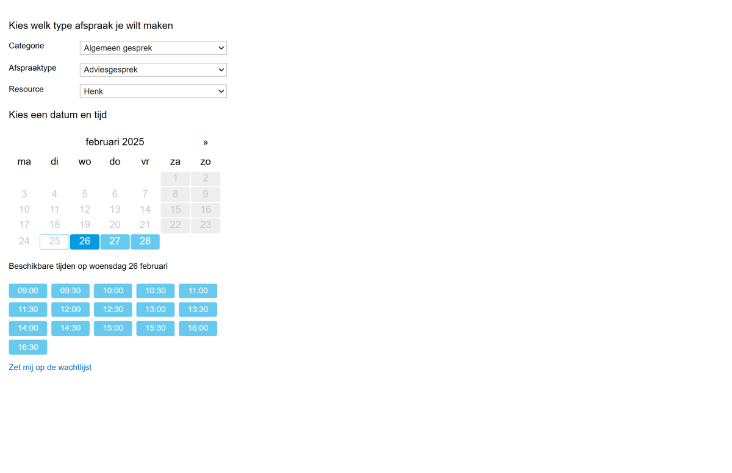Screen dimensions: 732x473
Task: Pick the 12:00 time slot
Action: 71,310
